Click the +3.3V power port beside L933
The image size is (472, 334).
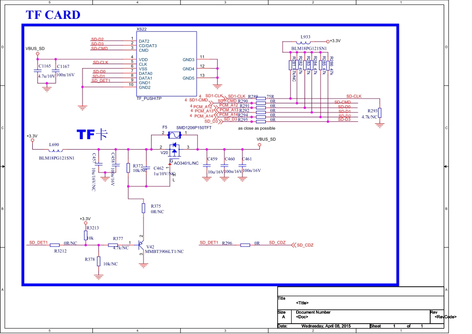(327, 41)
